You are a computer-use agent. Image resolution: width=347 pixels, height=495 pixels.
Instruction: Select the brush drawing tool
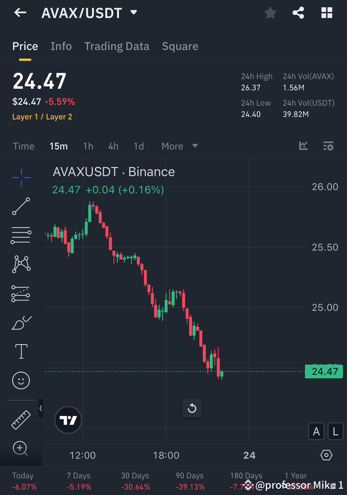coord(21,322)
